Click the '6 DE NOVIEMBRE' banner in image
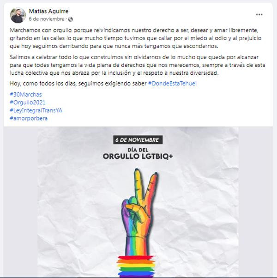Viewport: 277px width, 278px height. pyautogui.click(x=138, y=140)
